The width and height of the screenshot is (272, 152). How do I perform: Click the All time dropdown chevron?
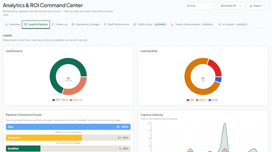[212, 6]
